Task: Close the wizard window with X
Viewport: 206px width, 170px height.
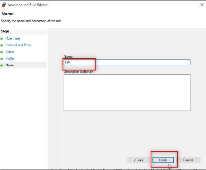Action: point(202,5)
